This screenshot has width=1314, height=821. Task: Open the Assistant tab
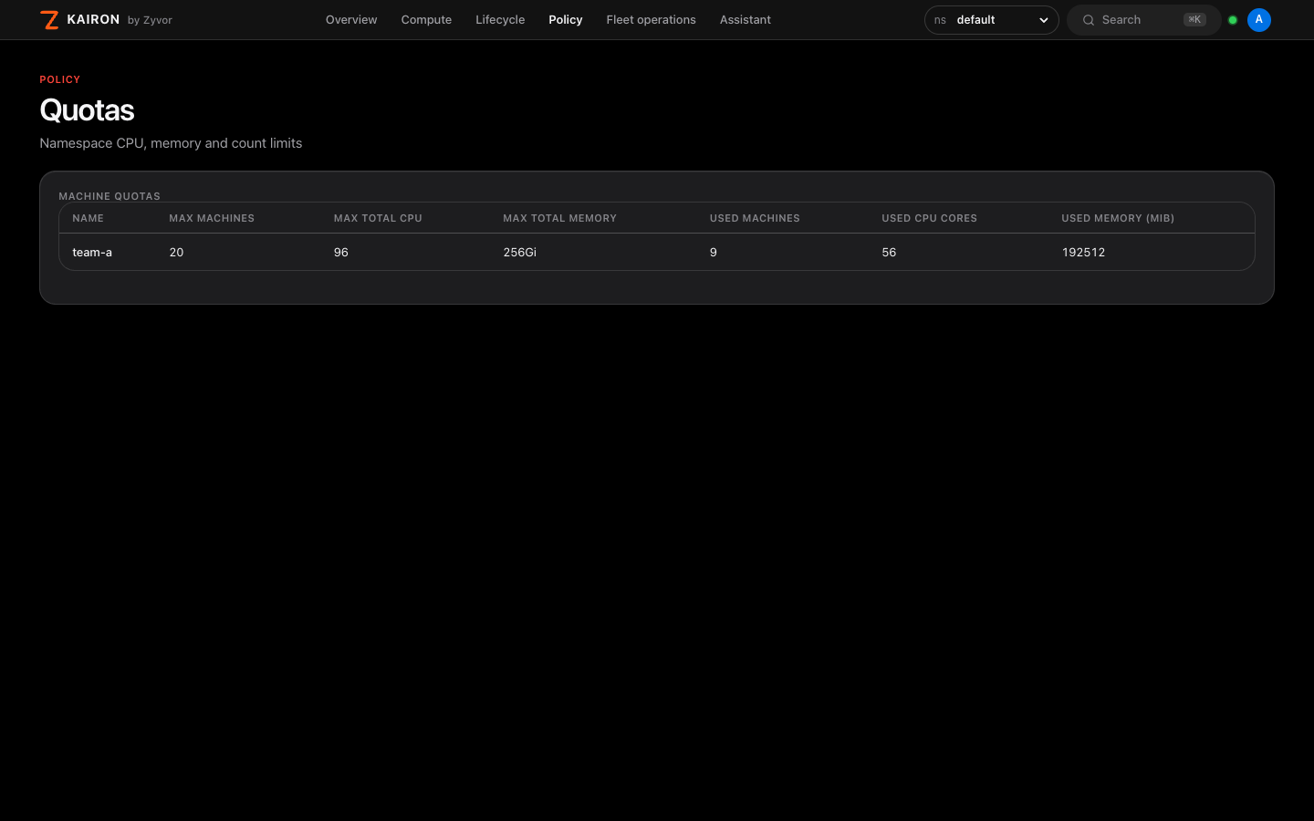click(746, 20)
